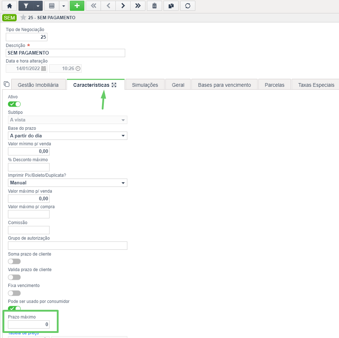Viewport: 339px width, 338px height.
Task: Navigate to the next record
Action: (123, 6)
